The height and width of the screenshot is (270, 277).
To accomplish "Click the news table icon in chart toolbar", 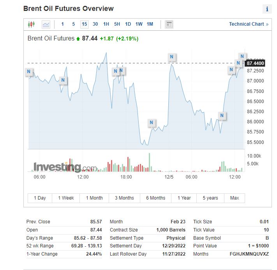I will (169, 24).
